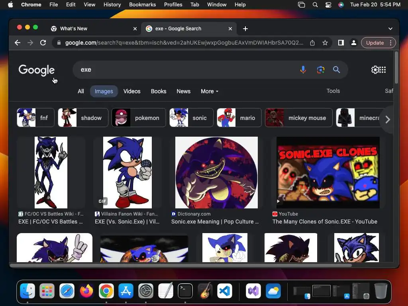Screen dimensions: 408x306
Task: Close the exe - Google Search tab
Action: 230,29
